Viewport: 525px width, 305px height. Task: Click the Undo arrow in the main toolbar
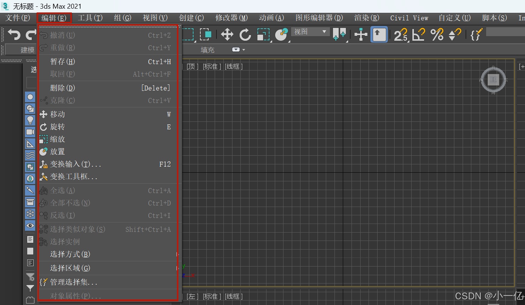tap(14, 35)
